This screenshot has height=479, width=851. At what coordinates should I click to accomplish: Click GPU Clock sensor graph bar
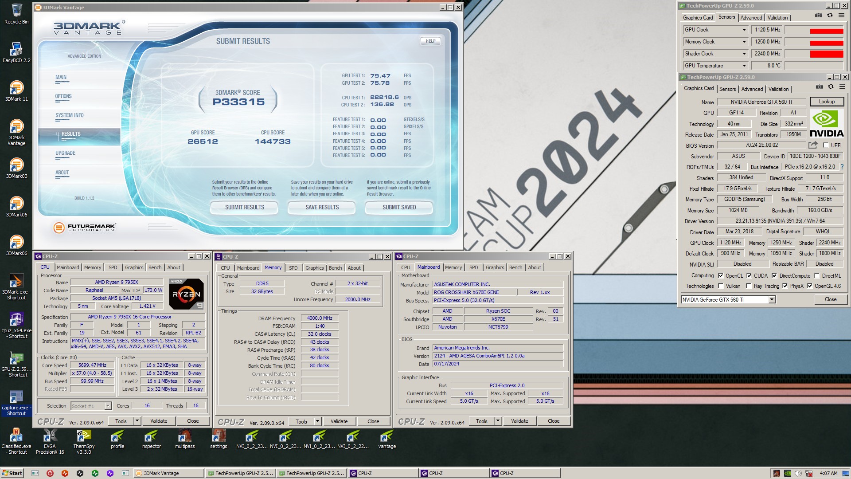point(814,30)
